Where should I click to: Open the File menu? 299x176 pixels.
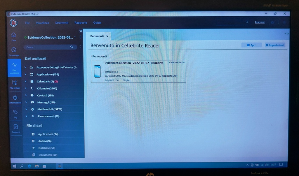coord(27,23)
